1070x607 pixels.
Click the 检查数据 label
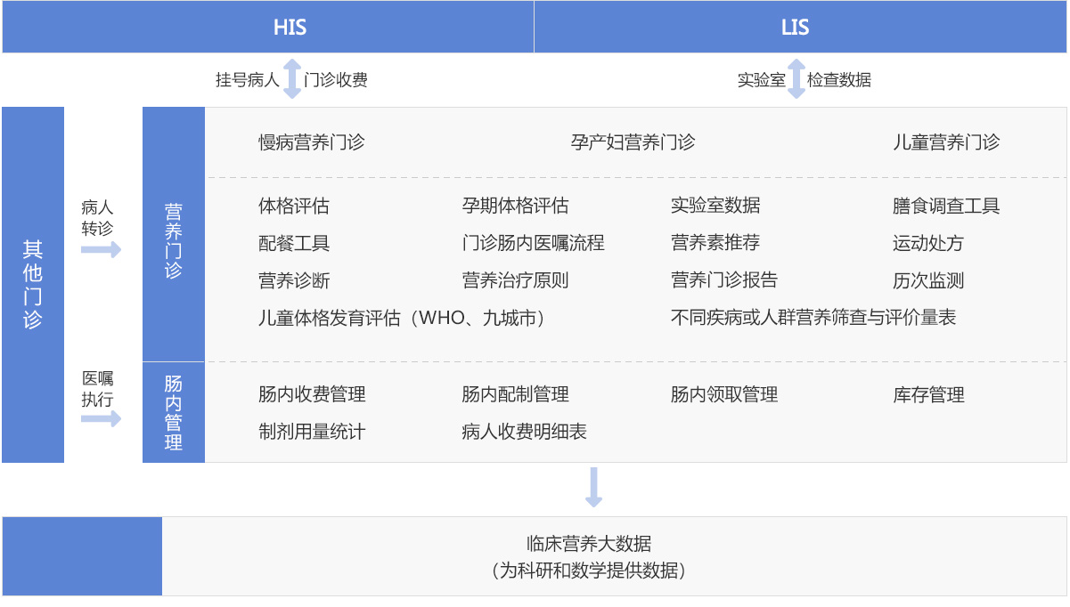click(839, 80)
